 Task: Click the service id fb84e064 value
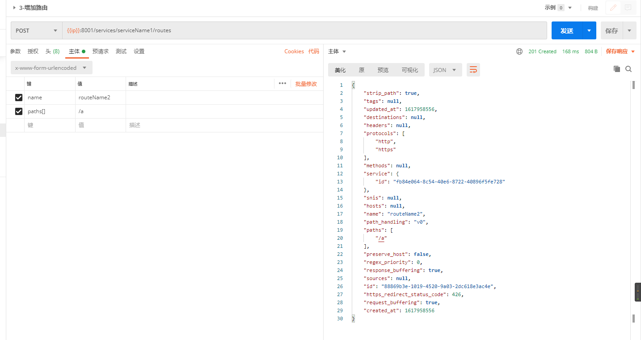449,182
